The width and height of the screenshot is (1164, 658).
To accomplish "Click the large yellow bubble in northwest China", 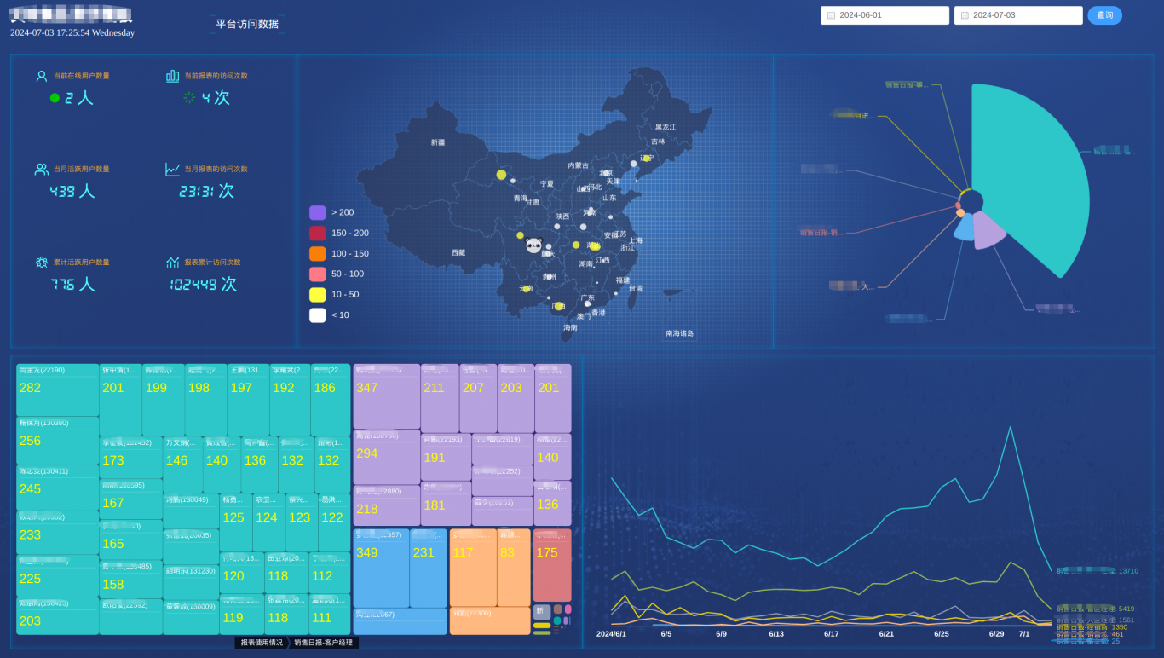I will point(501,175).
